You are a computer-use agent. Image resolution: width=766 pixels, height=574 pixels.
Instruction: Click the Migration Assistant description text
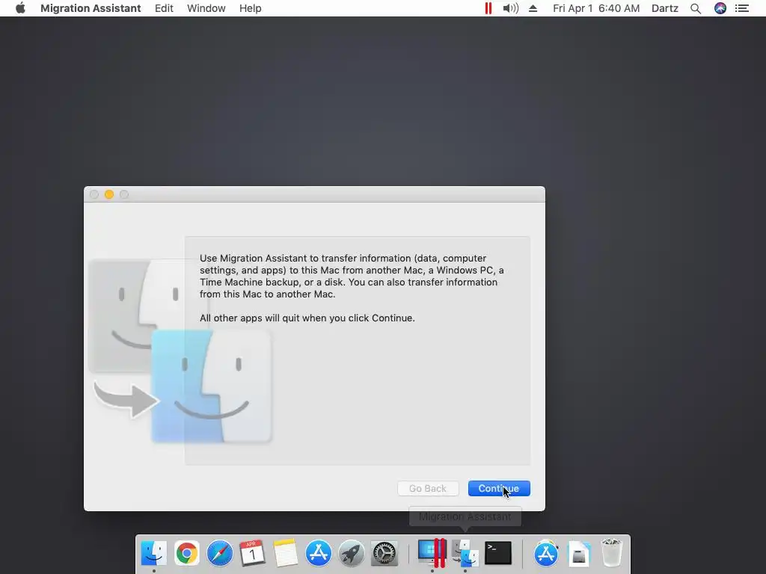(x=352, y=276)
